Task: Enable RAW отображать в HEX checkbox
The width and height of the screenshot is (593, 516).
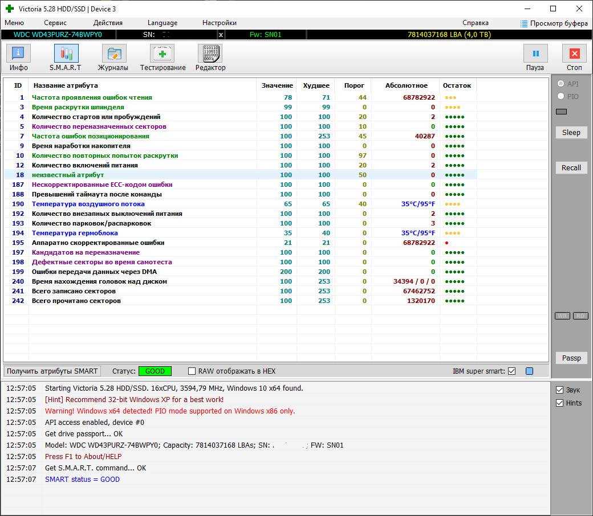Action: click(192, 371)
